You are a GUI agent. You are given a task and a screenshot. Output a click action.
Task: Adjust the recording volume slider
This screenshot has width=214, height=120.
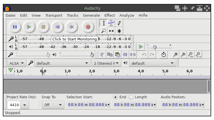coord(33,55)
